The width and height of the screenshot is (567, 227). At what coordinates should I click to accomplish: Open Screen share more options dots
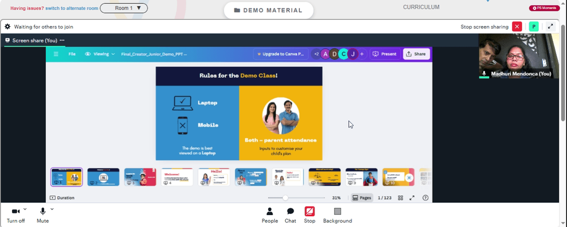tap(62, 40)
